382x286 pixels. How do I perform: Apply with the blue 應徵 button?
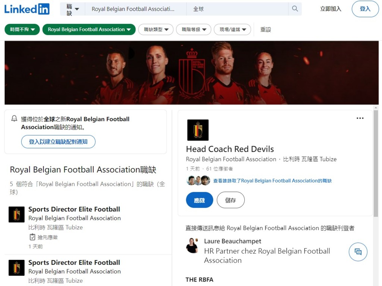[200, 200]
